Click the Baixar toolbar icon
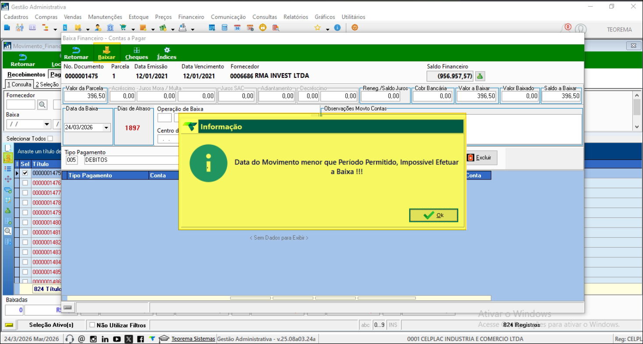The width and height of the screenshot is (643, 344). coord(106,53)
